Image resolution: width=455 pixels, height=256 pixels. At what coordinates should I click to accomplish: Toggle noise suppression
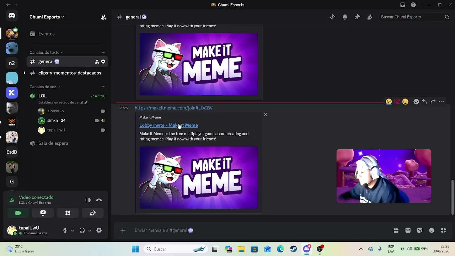tap(88, 200)
